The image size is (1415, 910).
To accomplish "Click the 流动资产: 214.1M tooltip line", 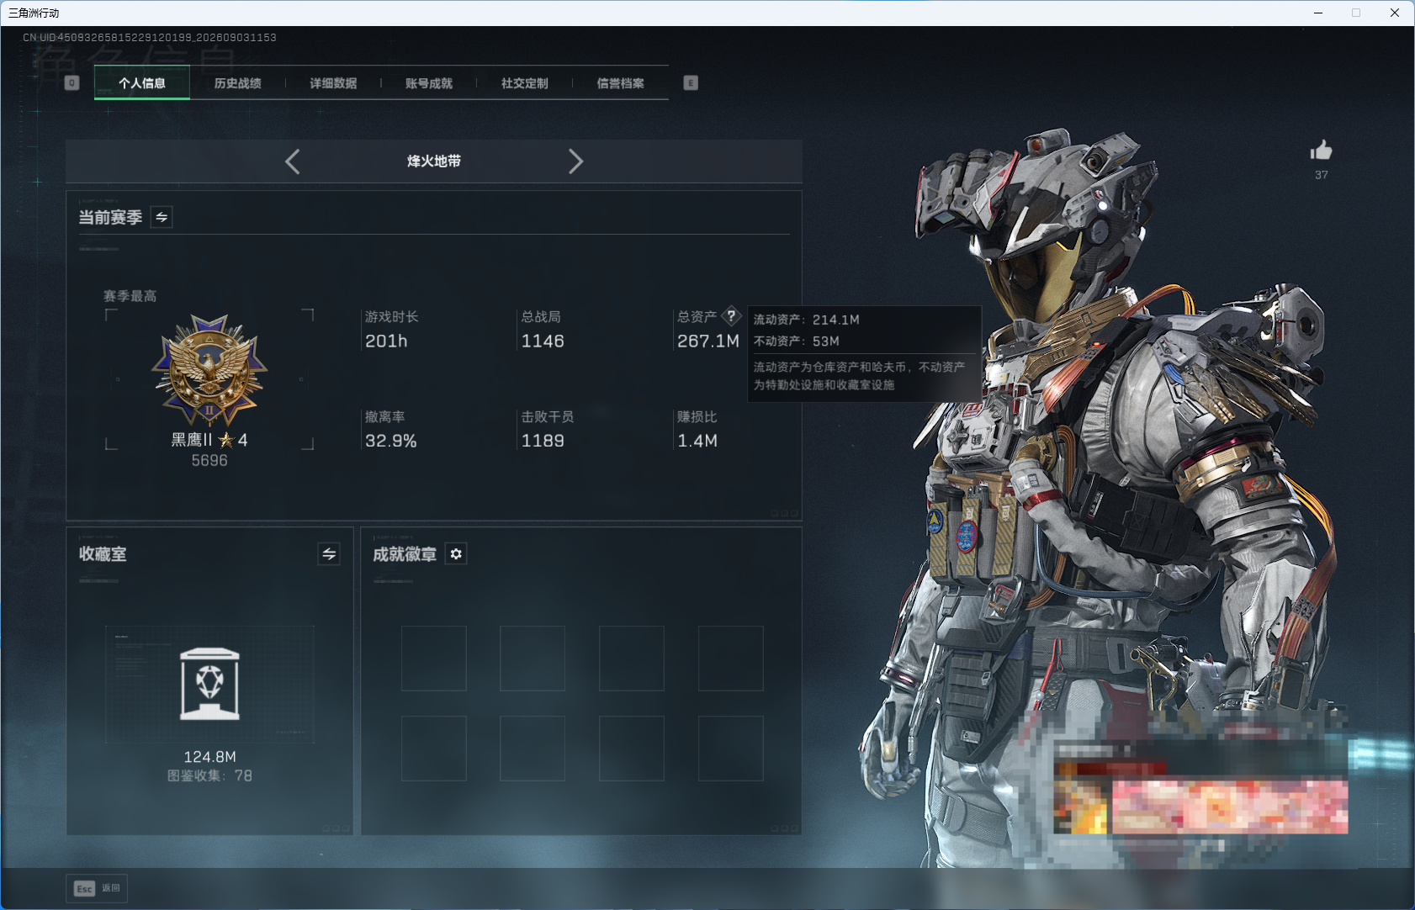I will [806, 320].
